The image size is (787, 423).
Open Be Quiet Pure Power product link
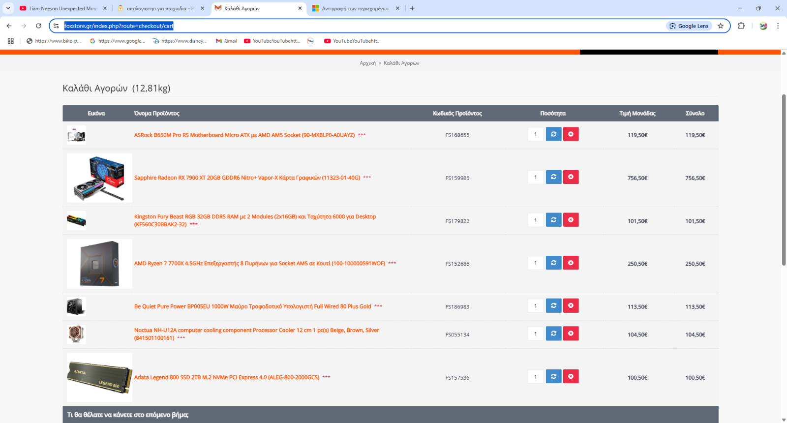[253, 306]
